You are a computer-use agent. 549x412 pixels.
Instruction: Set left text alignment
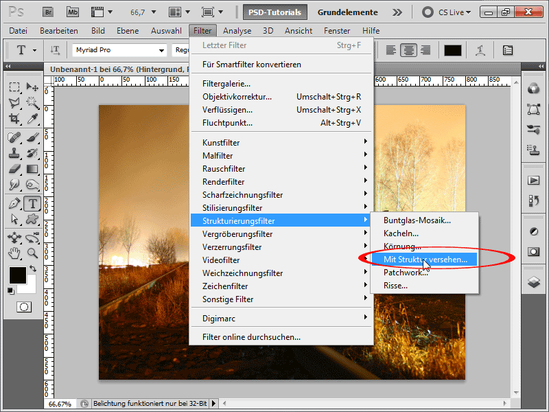[x=390, y=50]
